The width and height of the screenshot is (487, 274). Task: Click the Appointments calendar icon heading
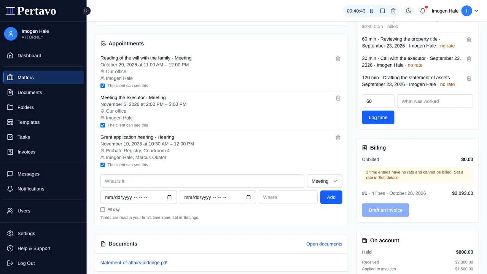103,44
